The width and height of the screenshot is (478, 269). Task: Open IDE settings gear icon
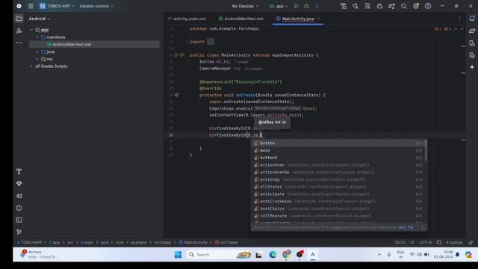(x=416, y=6)
